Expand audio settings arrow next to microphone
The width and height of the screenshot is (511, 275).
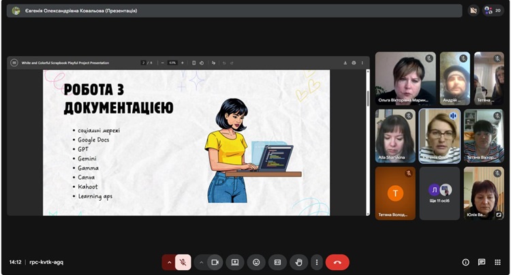pos(168,262)
